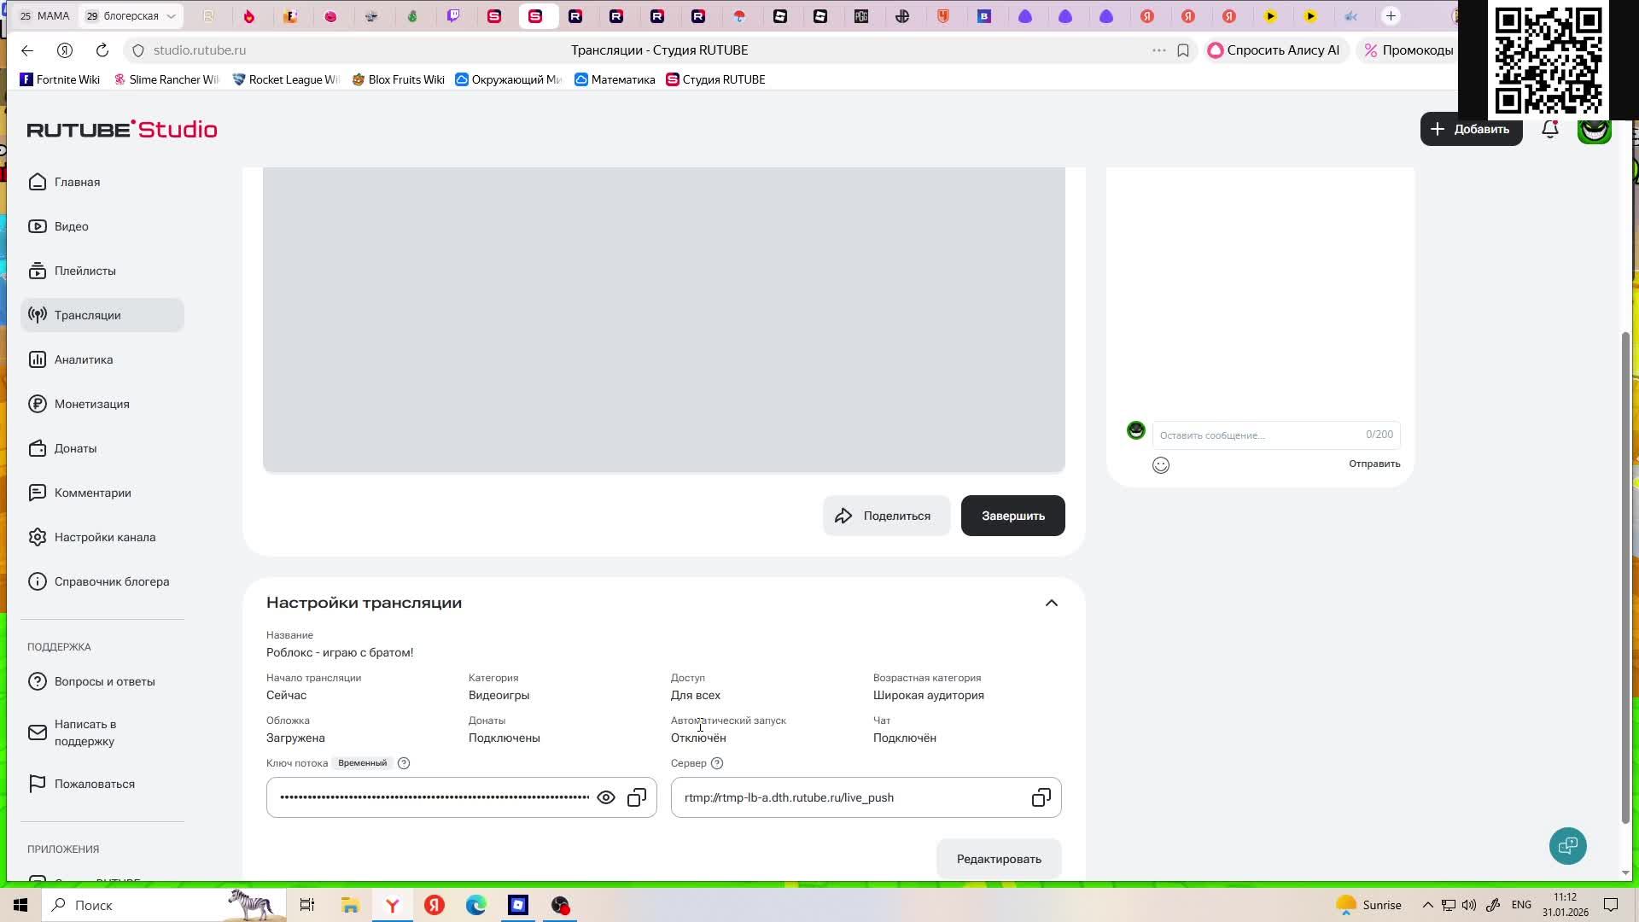Open Аналитика in the sidebar
Image resolution: width=1639 pixels, height=922 pixels.
coord(84,359)
